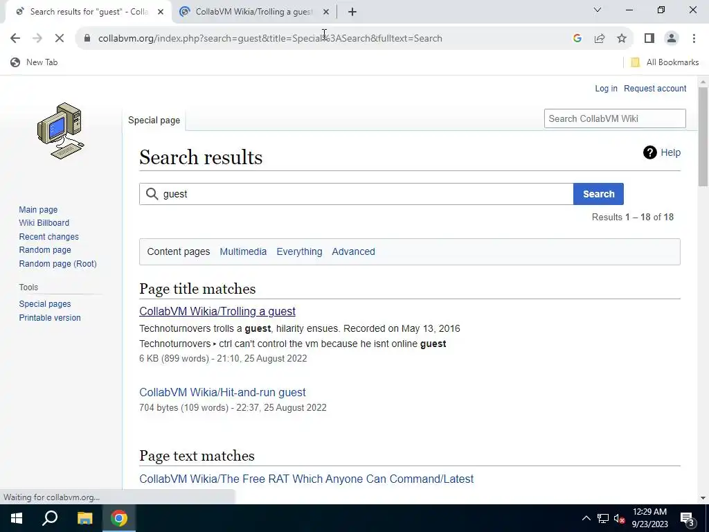This screenshot has height=532, width=709.
Task: Open Chrome side panel
Action: pyautogui.click(x=649, y=39)
